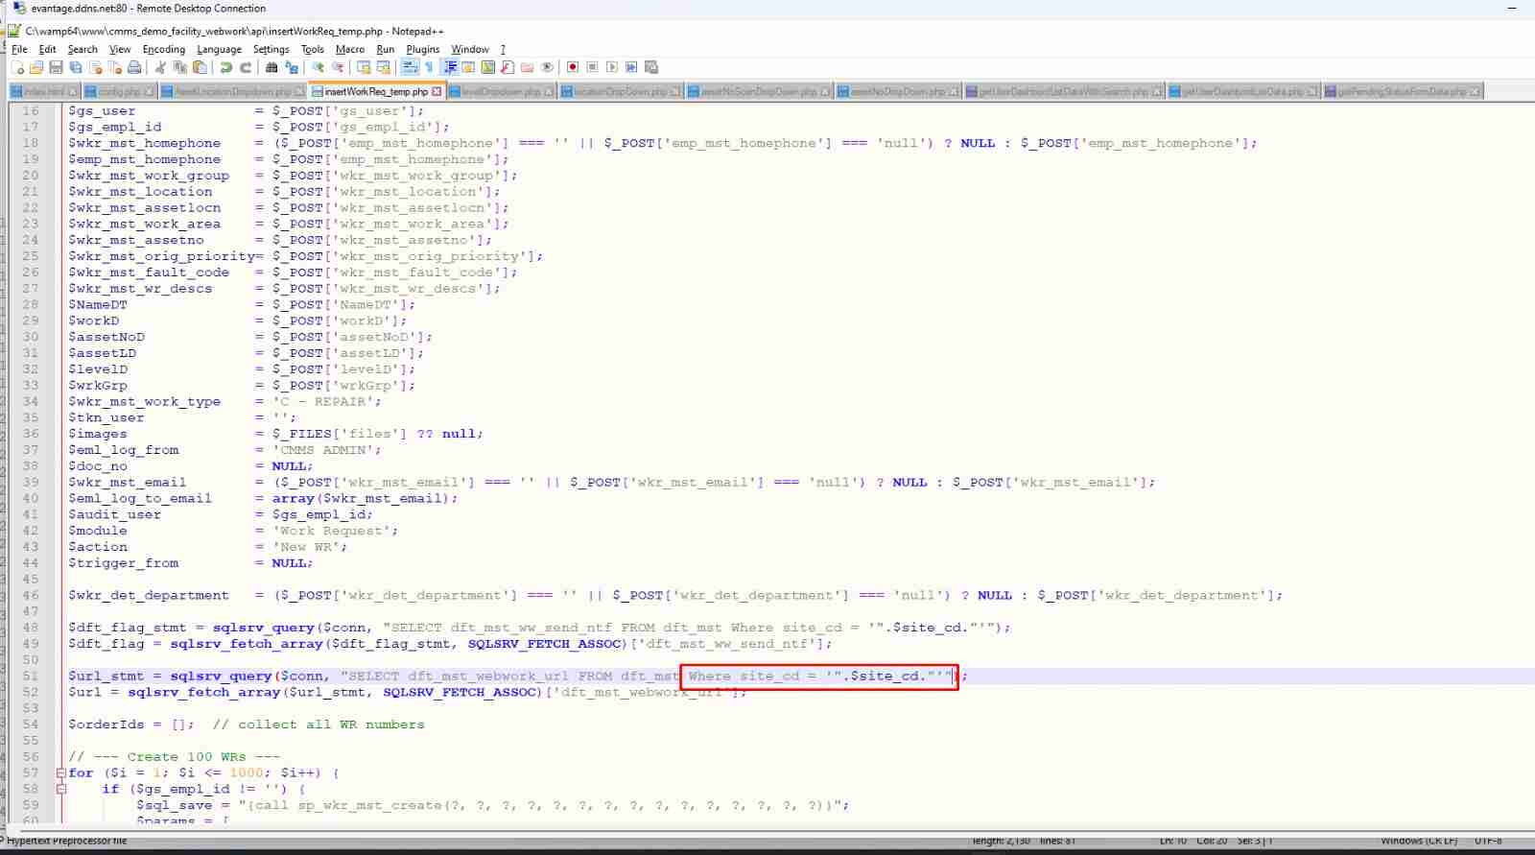Open the Encoding menu

coord(163,49)
